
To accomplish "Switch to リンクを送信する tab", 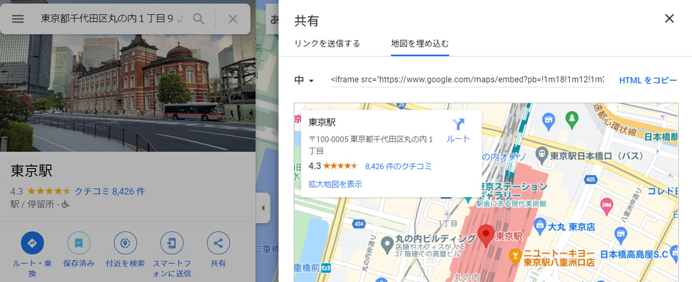I will pos(327,43).
